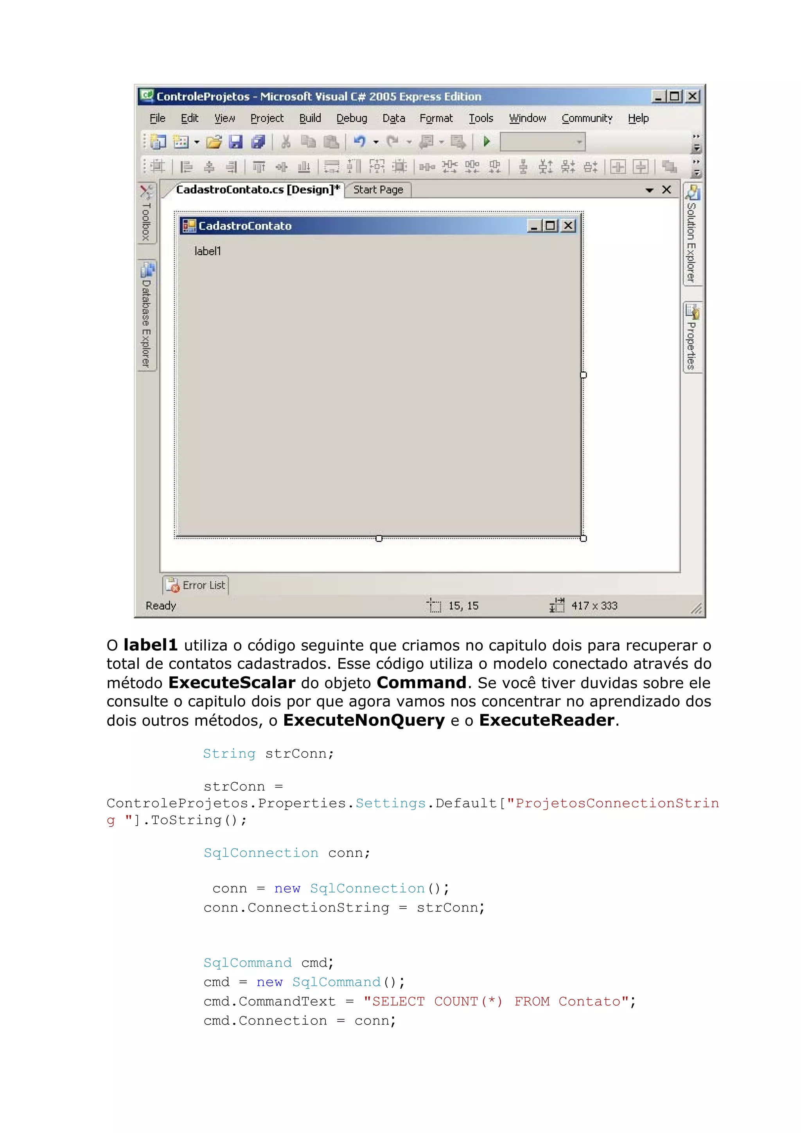The width and height of the screenshot is (801, 1133).
Task: Click the Add New Item icon
Action: (x=181, y=142)
